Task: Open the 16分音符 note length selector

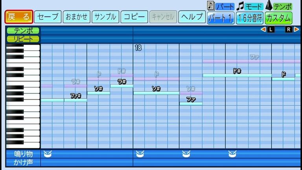Action: point(249,18)
